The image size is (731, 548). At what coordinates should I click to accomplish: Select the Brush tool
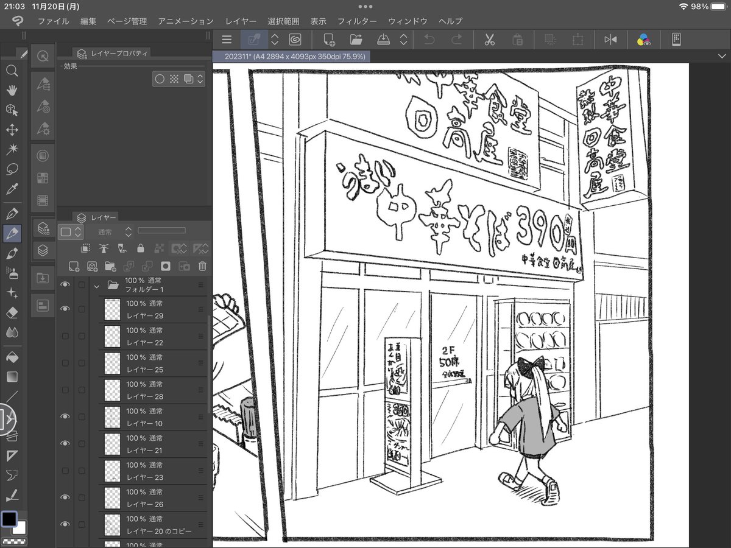[12, 253]
